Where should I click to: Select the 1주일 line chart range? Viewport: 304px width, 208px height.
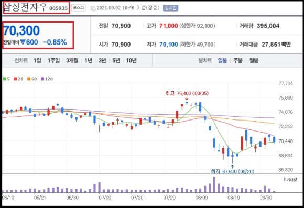tap(53, 60)
